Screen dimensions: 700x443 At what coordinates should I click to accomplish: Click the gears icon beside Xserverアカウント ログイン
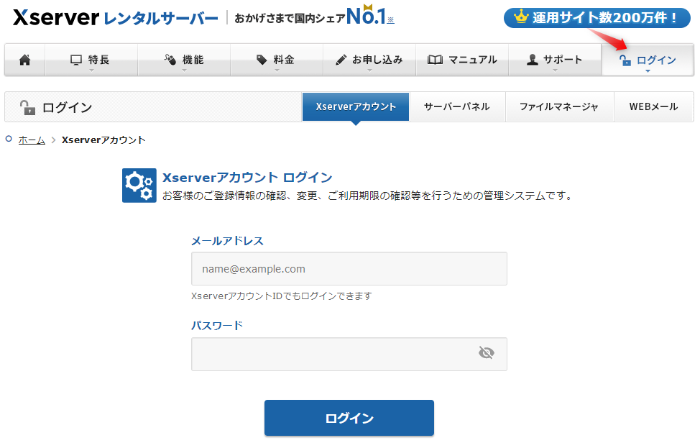[x=139, y=186]
